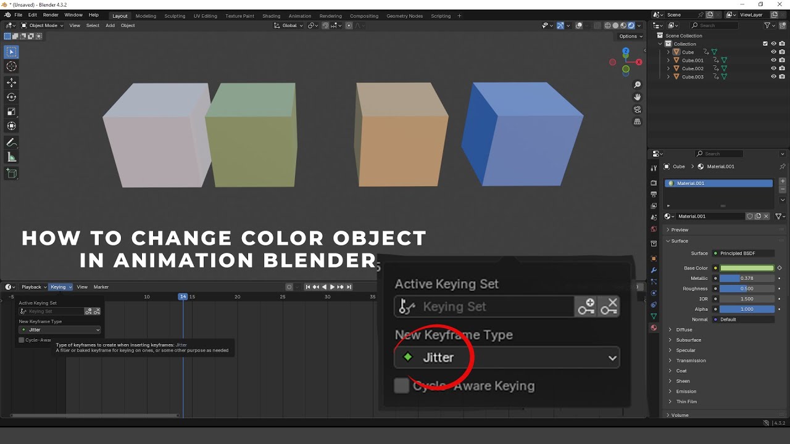The width and height of the screenshot is (790, 444).
Task: Hide Cube.003 in viewport via eye
Action: point(773,76)
